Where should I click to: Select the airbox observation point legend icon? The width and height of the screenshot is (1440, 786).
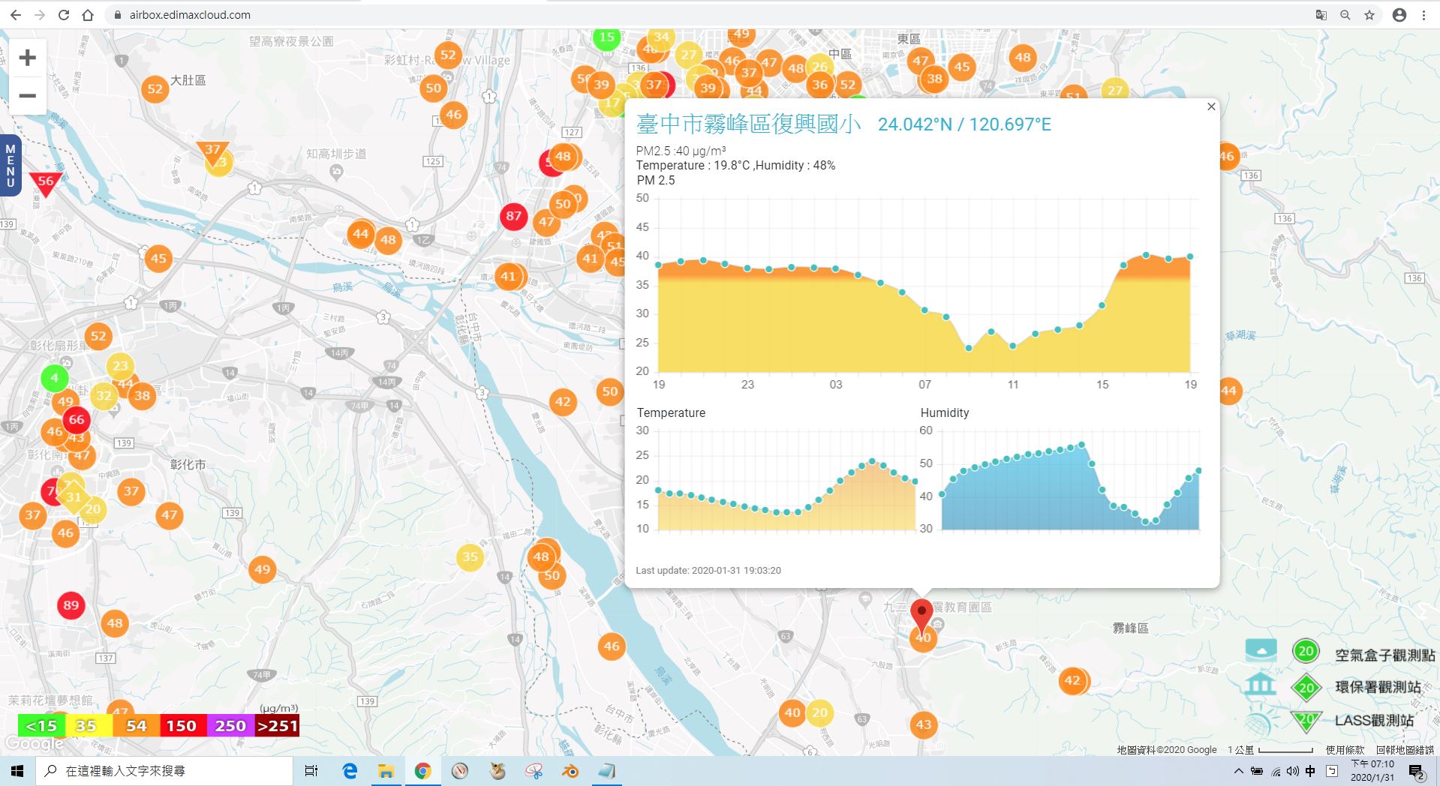(1306, 651)
